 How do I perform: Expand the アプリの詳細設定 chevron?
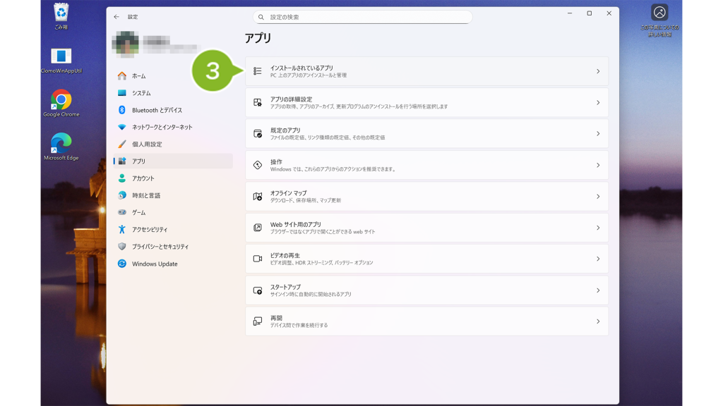pyautogui.click(x=598, y=103)
